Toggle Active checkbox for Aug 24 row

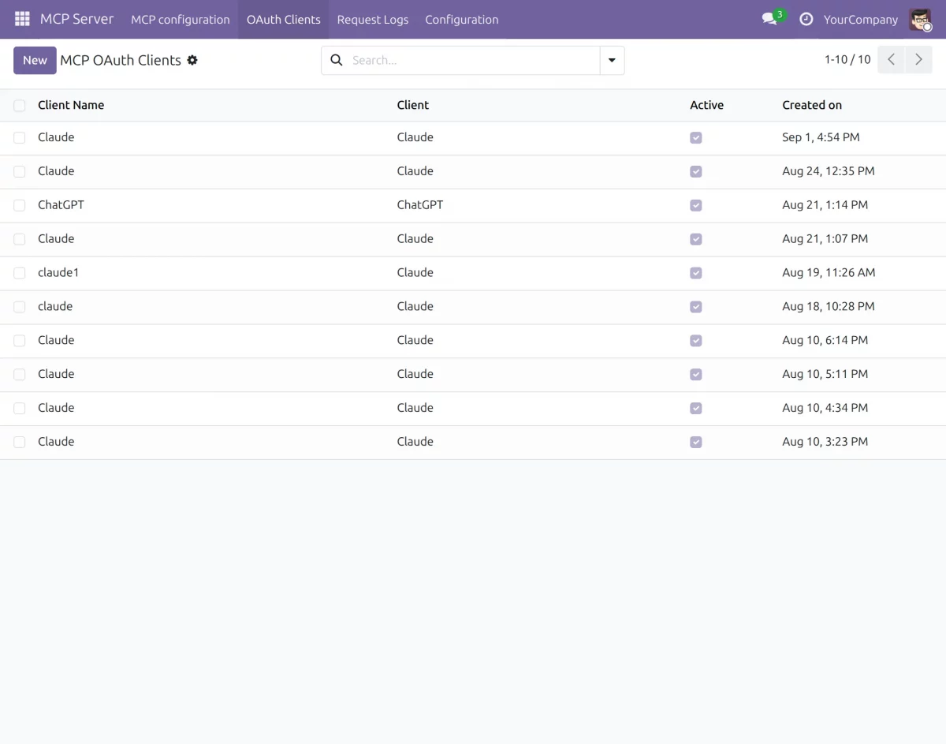(x=695, y=171)
